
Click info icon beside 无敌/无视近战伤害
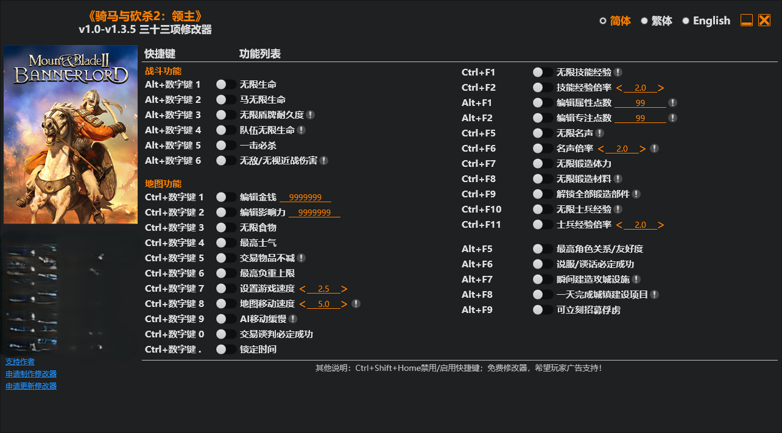324,161
